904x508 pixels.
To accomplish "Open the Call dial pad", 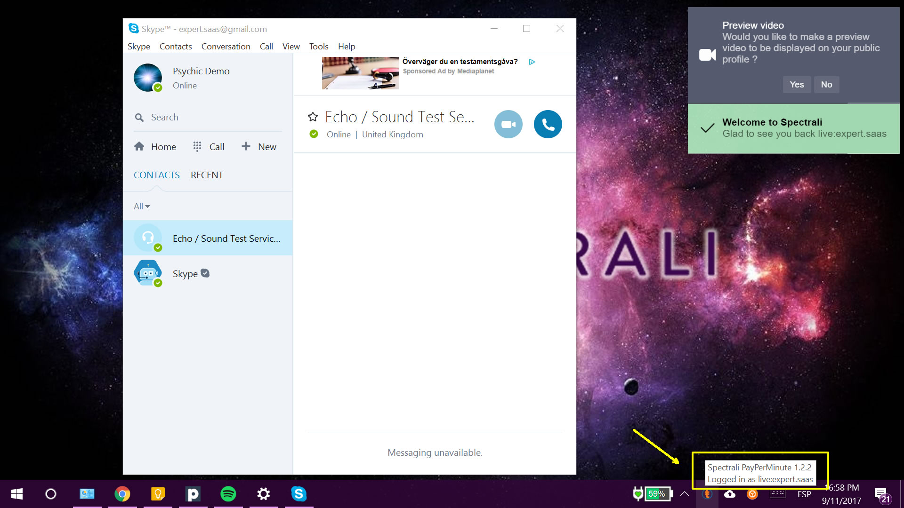I will [x=197, y=146].
